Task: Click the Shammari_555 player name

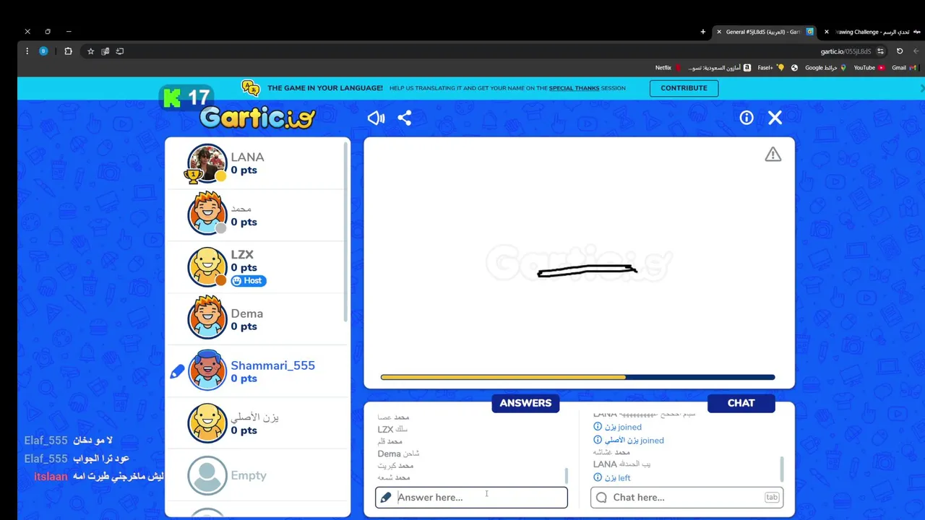Action: click(x=272, y=365)
